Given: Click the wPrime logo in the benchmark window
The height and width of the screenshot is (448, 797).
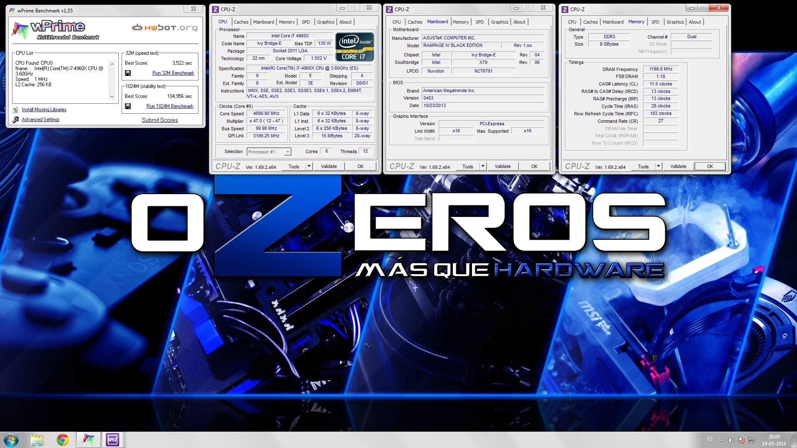Looking at the screenshot, I should coord(55,30).
